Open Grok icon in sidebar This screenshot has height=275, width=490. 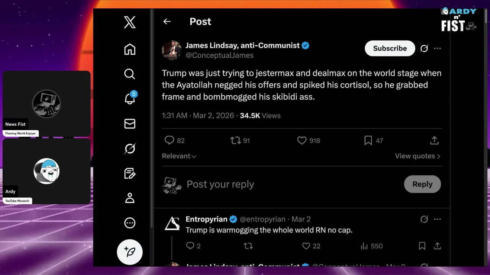point(130,148)
